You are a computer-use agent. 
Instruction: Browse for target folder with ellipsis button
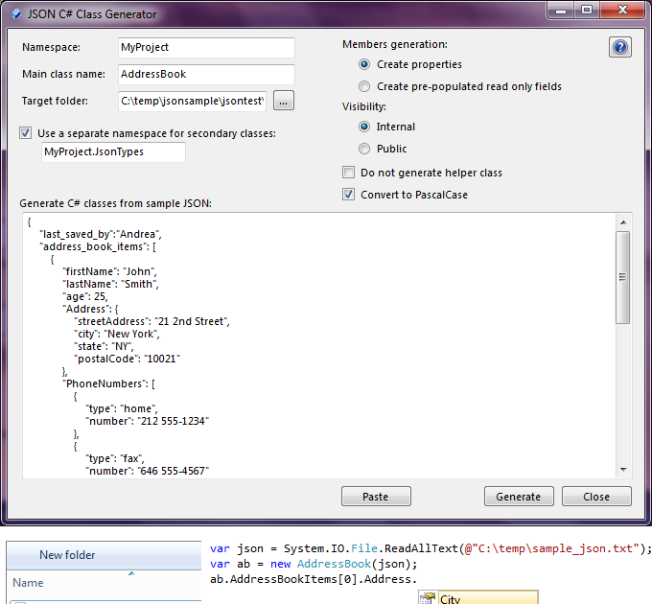click(284, 101)
